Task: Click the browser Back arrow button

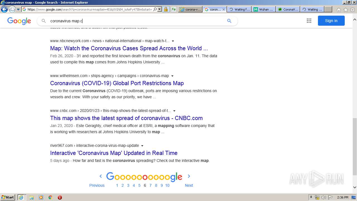Action: pos(4,9)
